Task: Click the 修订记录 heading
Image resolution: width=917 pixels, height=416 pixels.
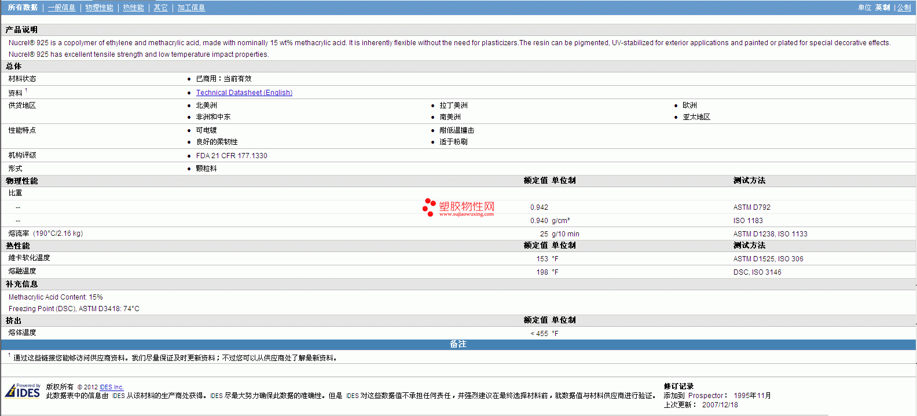Action: coord(678,386)
